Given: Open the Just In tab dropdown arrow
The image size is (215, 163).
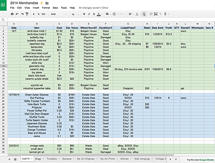Looking at the screenshot, I should click(32, 159).
